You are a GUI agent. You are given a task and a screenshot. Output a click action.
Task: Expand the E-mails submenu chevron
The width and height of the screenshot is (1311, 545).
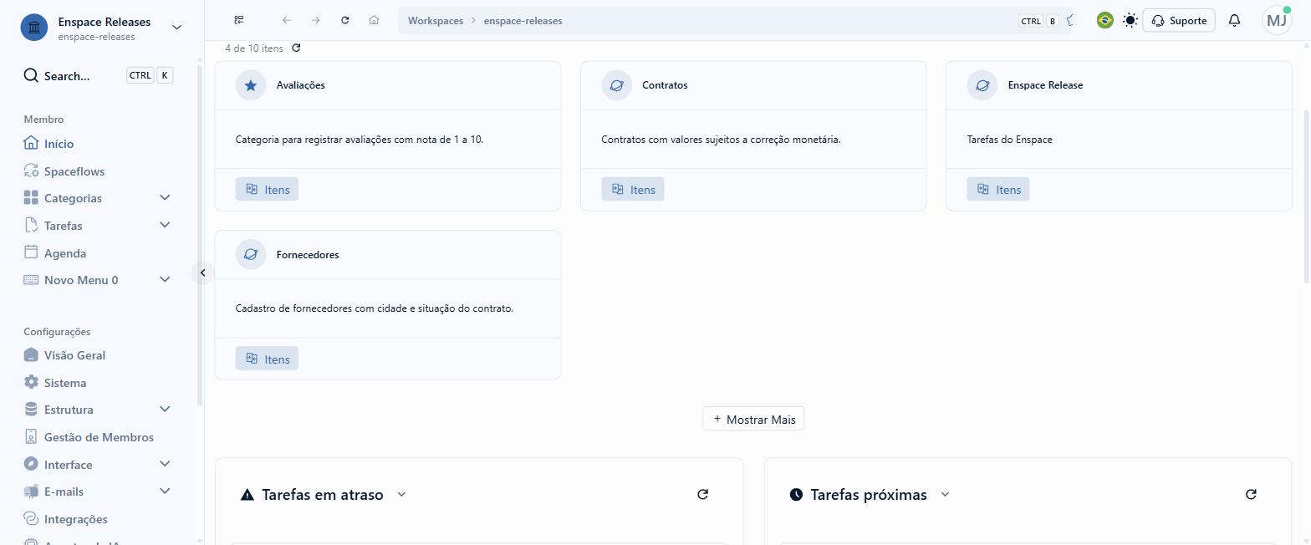point(165,491)
